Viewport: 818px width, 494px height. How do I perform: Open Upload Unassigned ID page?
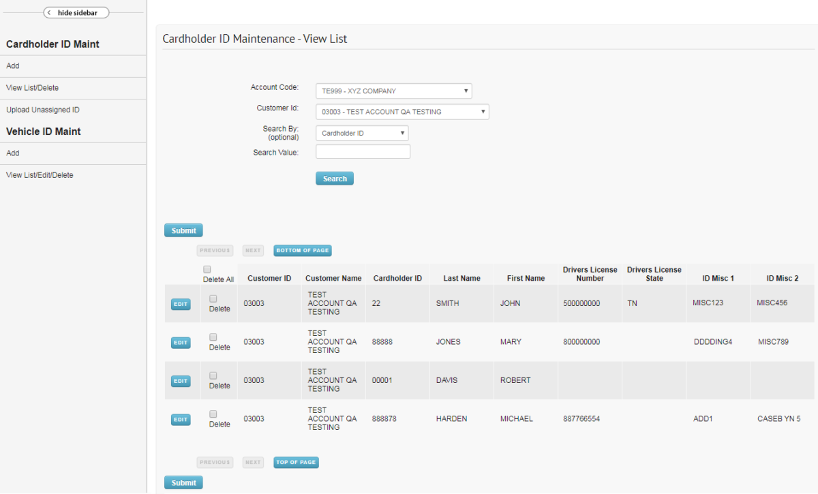point(42,109)
